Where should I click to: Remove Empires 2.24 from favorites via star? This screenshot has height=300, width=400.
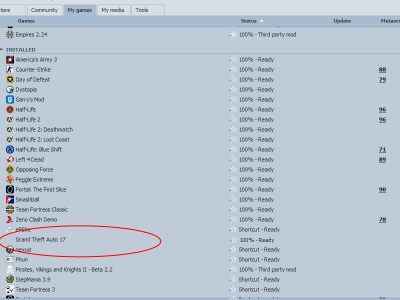(232, 34)
